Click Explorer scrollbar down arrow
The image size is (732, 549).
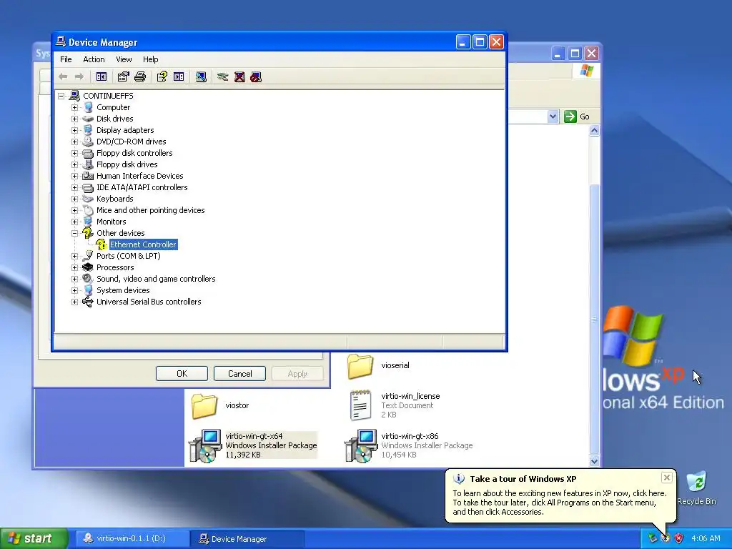594,461
